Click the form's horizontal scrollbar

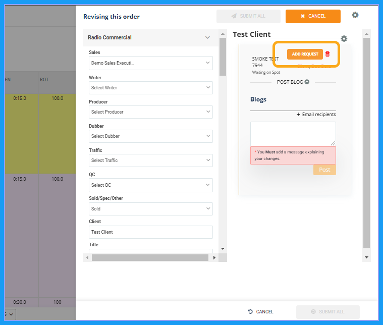point(150,257)
